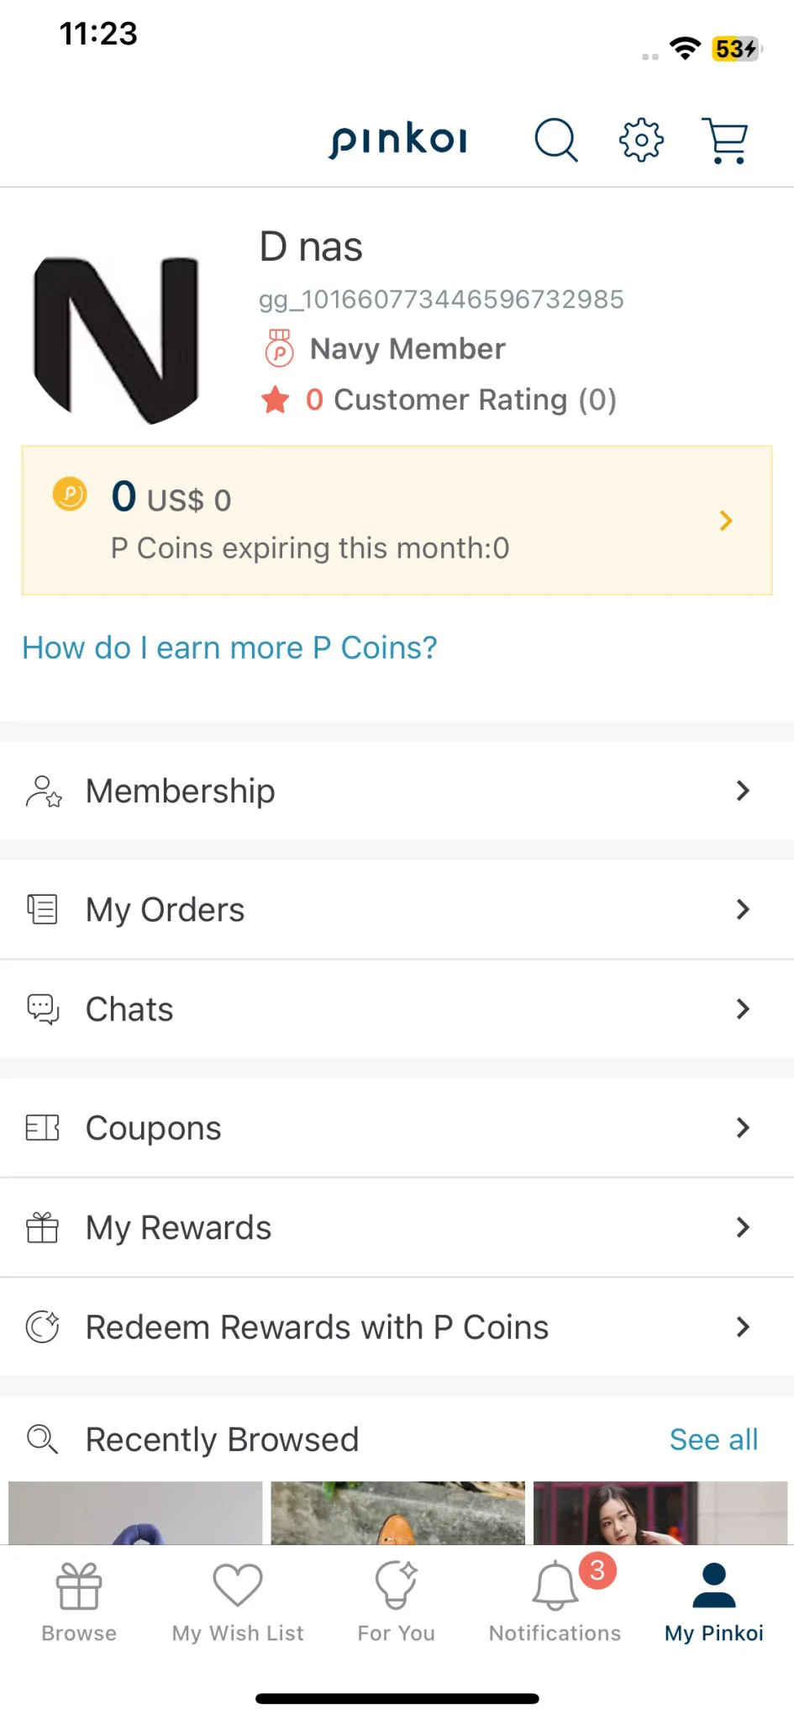Image resolution: width=794 pixels, height=1721 pixels.
Task: Tap See all for Recently Browsed
Action: click(x=713, y=1439)
